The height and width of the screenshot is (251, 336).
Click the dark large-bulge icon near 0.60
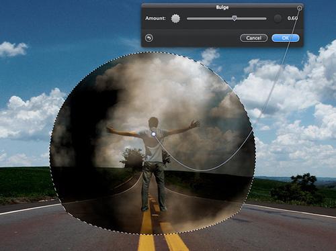click(x=278, y=18)
